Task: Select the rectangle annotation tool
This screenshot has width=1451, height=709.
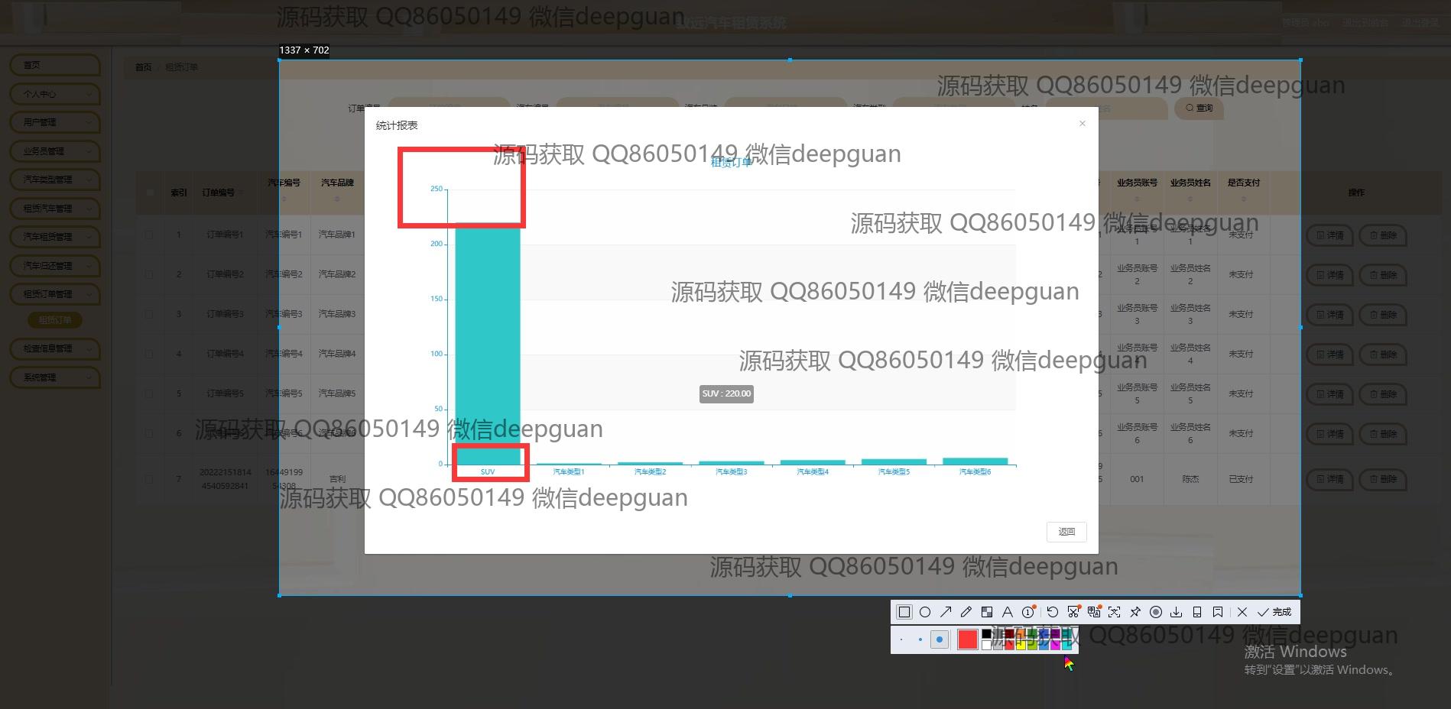Action: click(904, 612)
